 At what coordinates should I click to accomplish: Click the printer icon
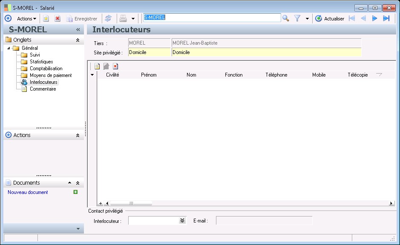(x=123, y=18)
